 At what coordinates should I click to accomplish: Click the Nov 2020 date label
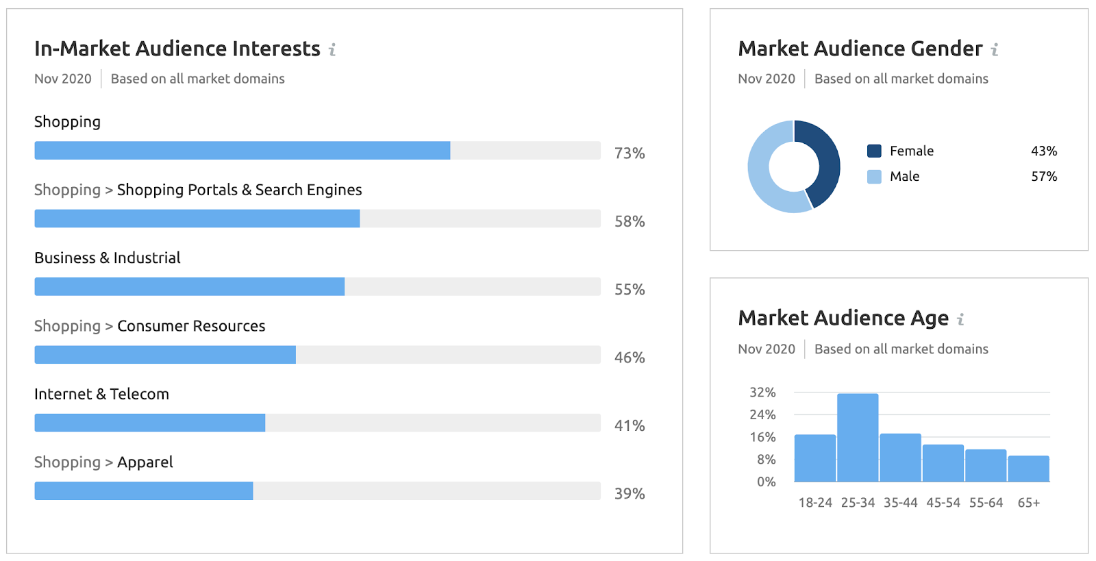(62, 78)
